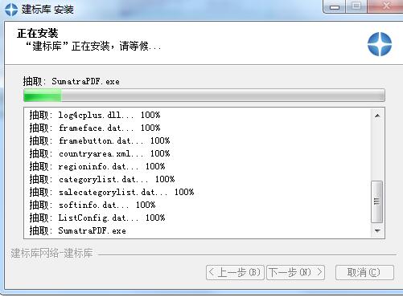Click the 取消(C) cancel button
This screenshot has width=403, height=297.
[x=364, y=272]
